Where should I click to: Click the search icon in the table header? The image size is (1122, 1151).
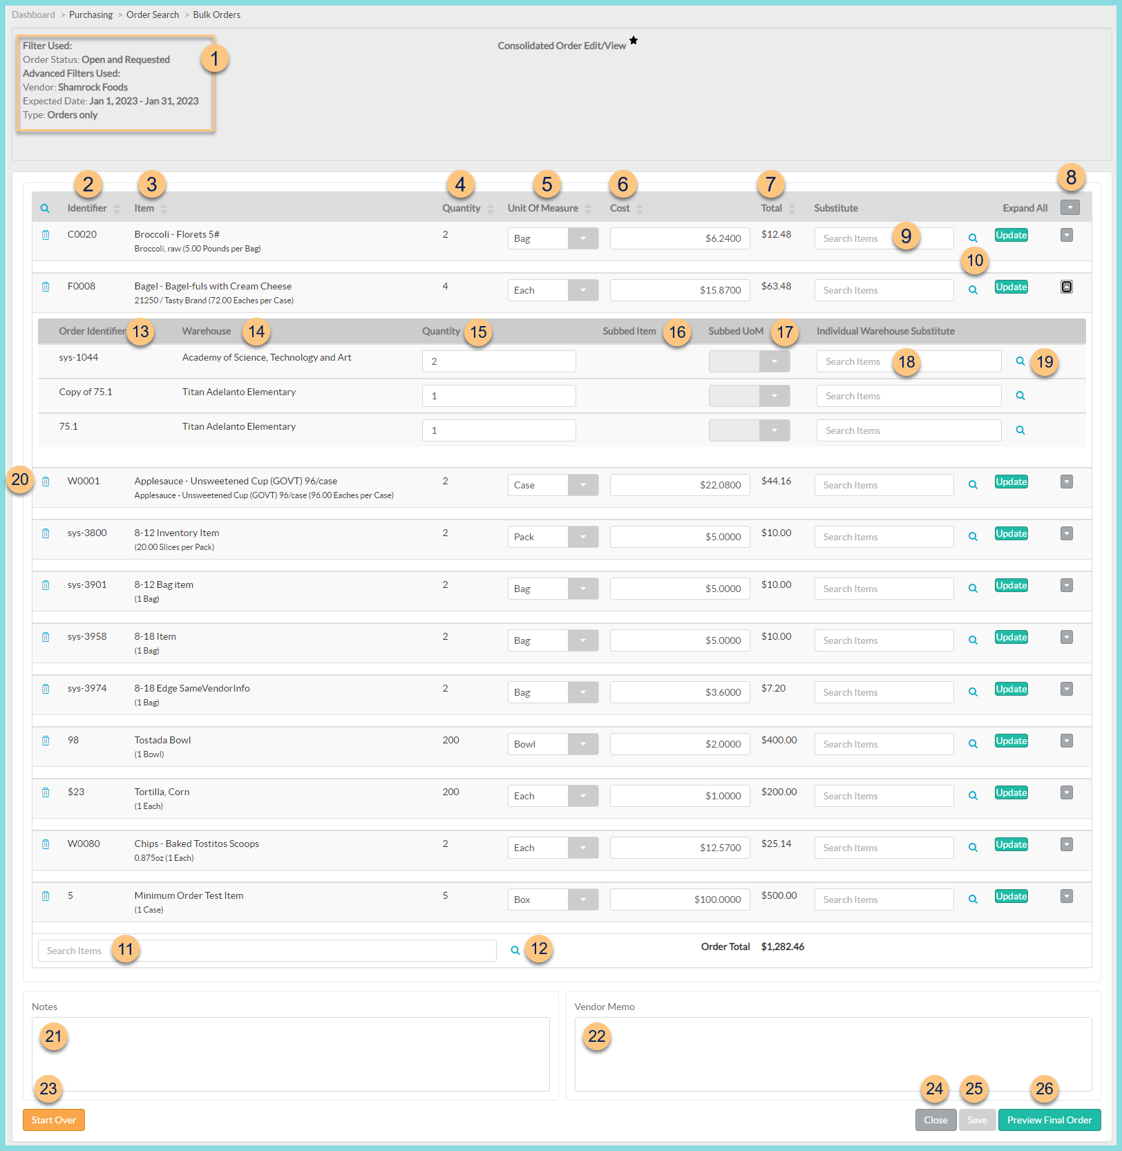click(45, 207)
